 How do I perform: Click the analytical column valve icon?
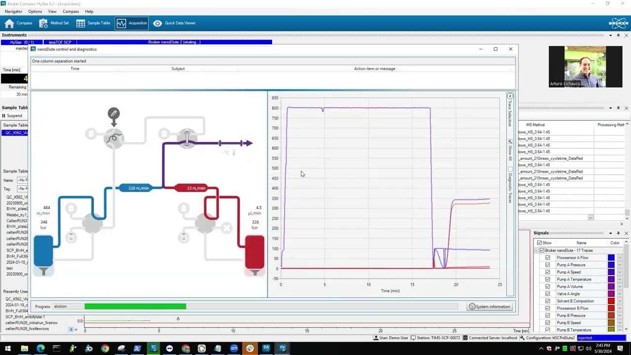(x=187, y=138)
